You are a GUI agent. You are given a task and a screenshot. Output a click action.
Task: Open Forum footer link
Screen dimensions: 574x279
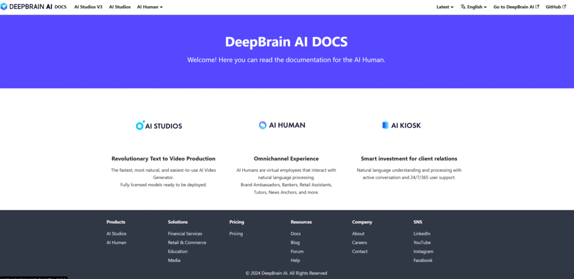(297, 252)
